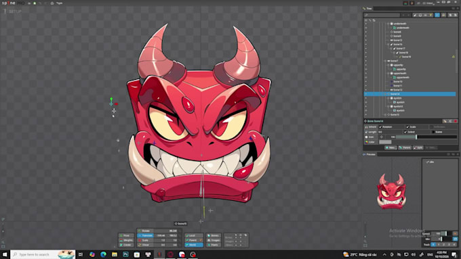Open the bone Color swatch

385,142
